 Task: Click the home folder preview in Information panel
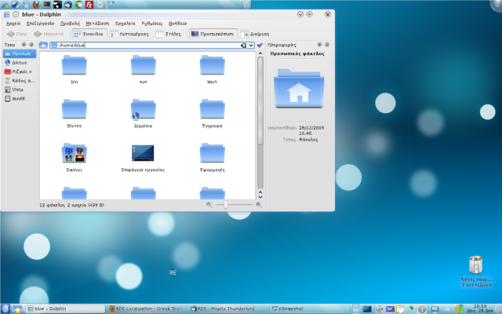coord(299,88)
